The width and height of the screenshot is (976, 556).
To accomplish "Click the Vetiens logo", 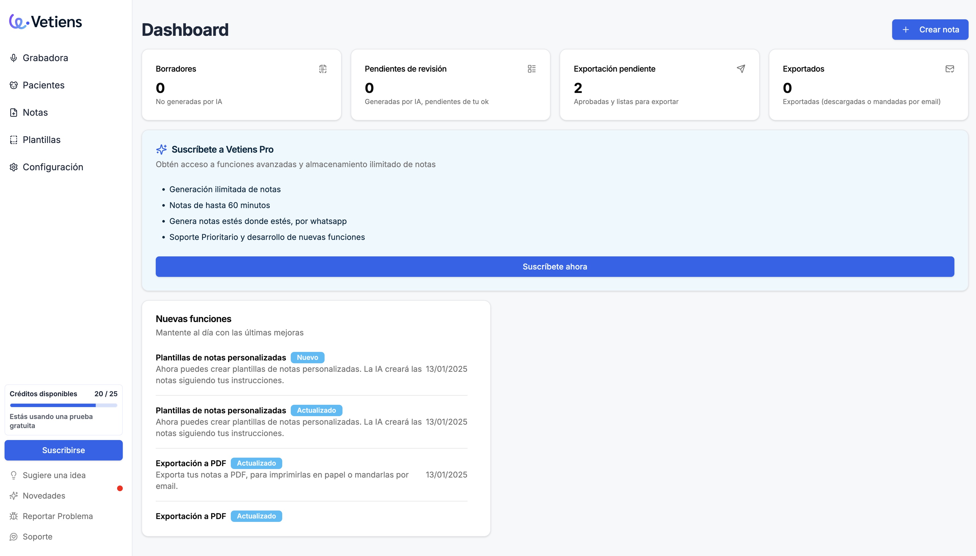I will click(45, 22).
